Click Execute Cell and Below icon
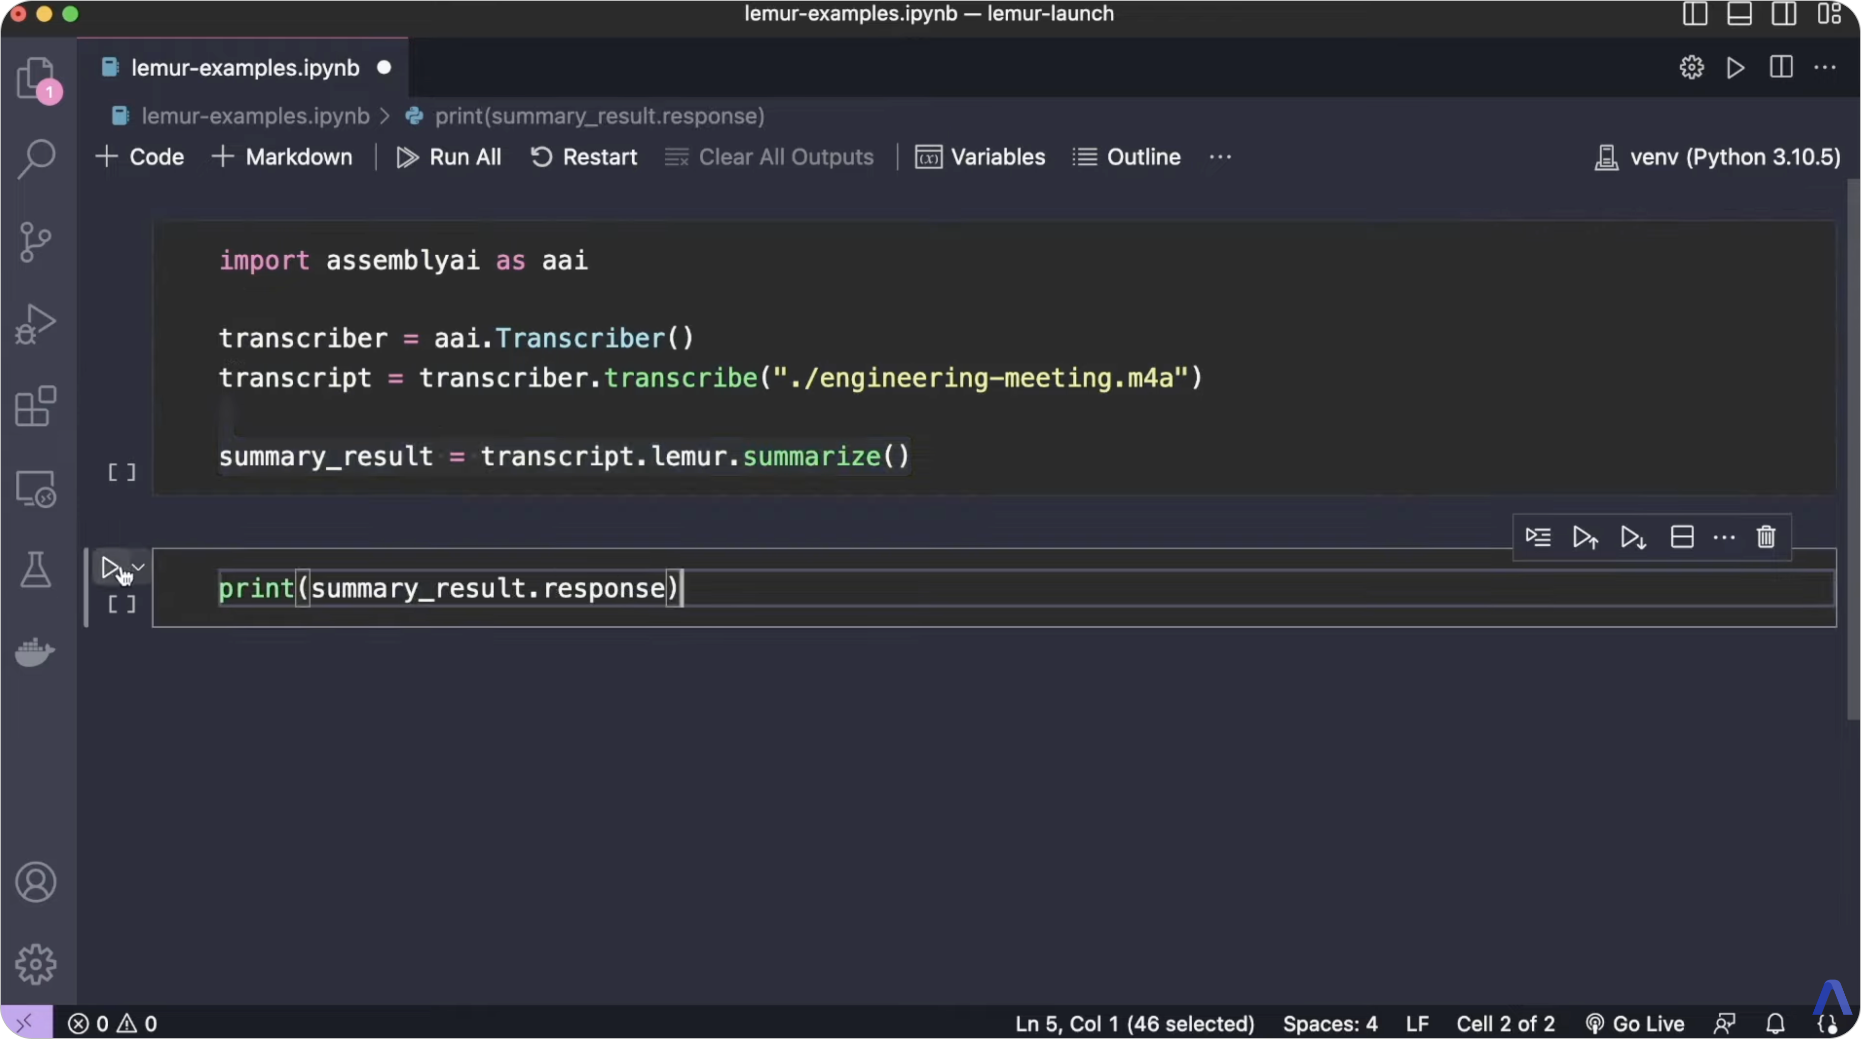 click(x=1633, y=537)
